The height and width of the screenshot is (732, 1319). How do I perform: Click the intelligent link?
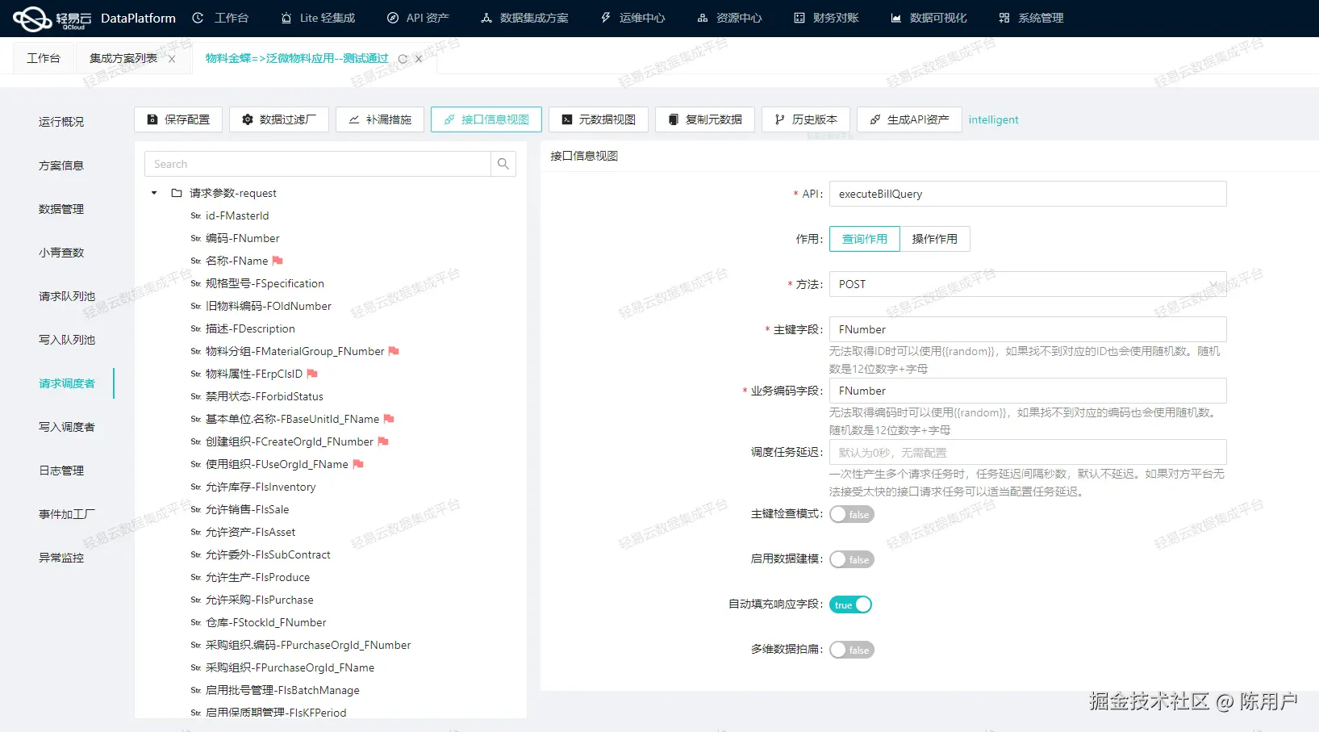click(x=993, y=119)
